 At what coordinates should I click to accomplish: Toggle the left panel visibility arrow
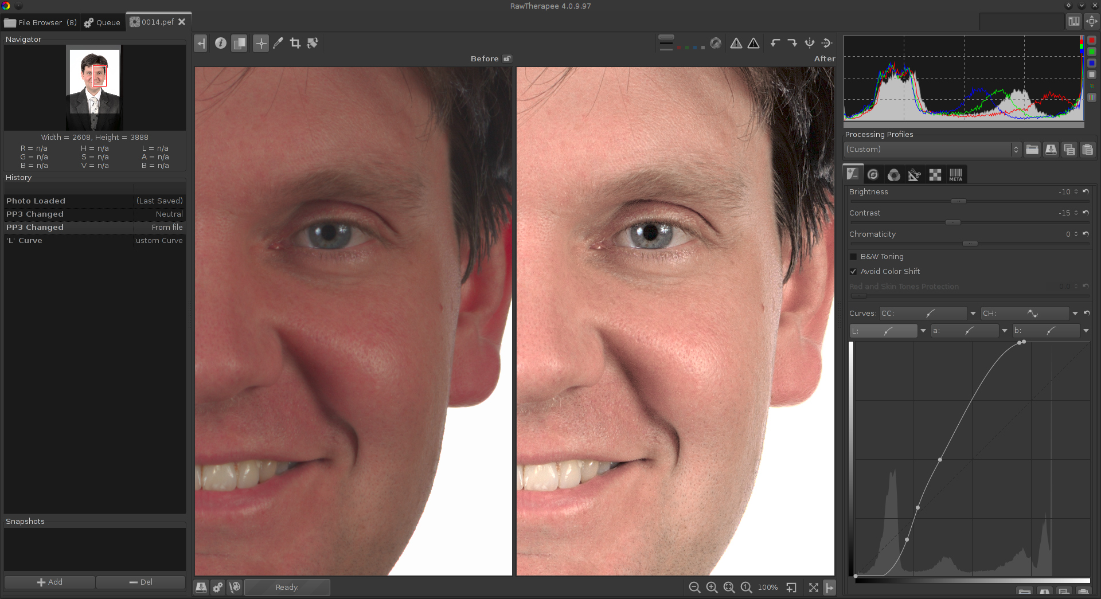tap(201, 43)
